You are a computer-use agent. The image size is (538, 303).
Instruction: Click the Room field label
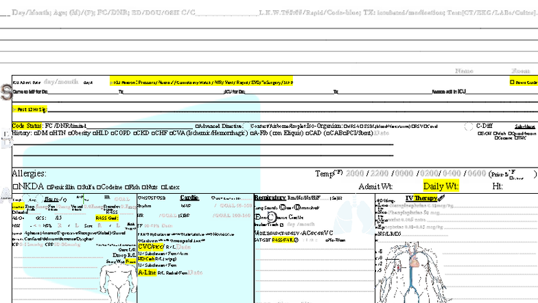point(520,71)
